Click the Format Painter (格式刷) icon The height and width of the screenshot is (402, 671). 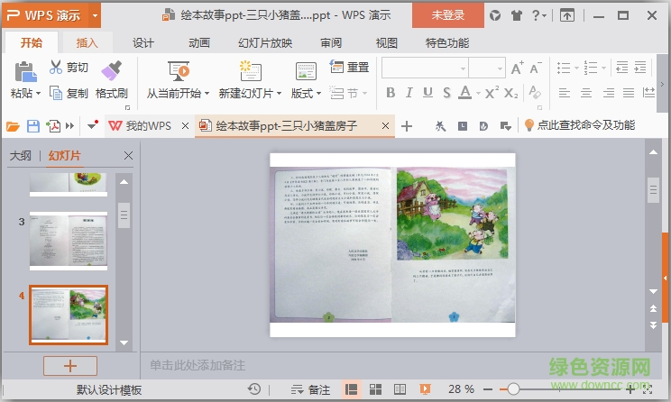pyautogui.click(x=112, y=70)
